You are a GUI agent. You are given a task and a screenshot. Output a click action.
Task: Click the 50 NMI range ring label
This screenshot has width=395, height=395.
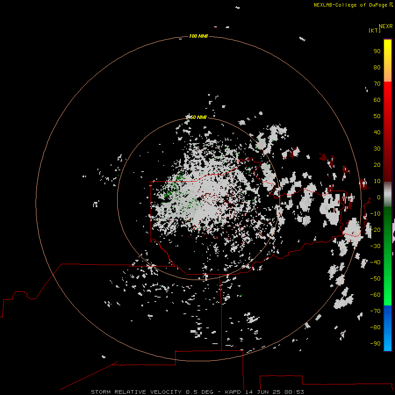pos(198,117)
